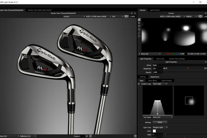Open the Content Type Scrim Light dropdown
This screenshot has width=207, height=138.
[x=160, y=84]
